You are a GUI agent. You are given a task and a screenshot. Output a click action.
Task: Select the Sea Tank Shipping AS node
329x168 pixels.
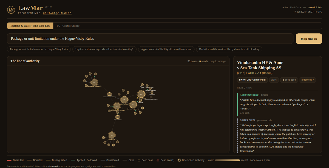click(x=133, y=104)
